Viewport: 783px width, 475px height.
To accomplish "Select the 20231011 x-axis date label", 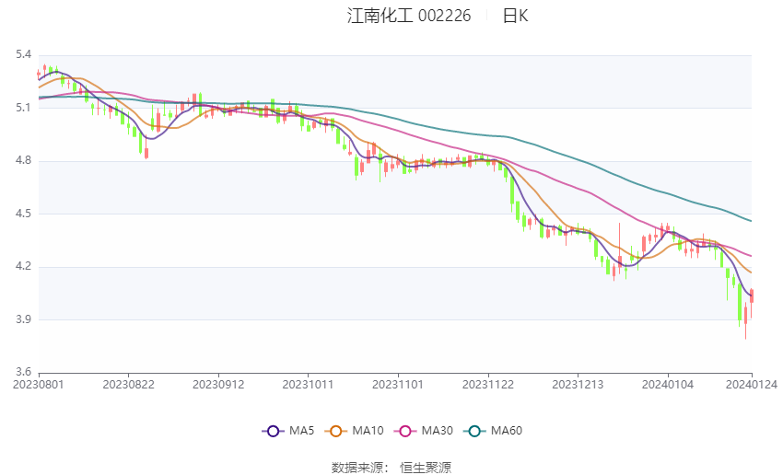I will click(x=308, y=385).
